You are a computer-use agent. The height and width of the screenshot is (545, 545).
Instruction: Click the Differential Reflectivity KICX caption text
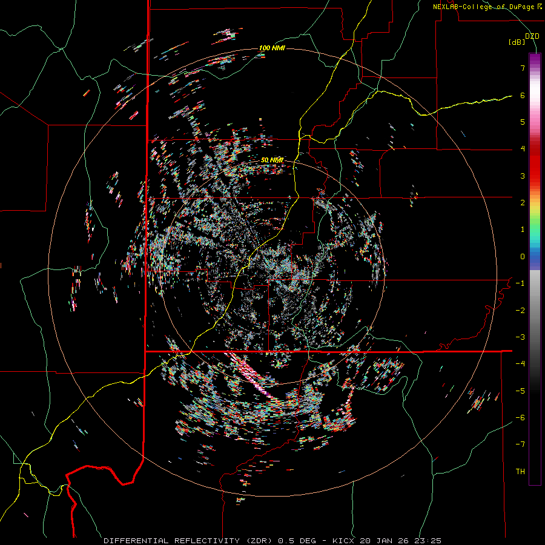click(272, 541)
